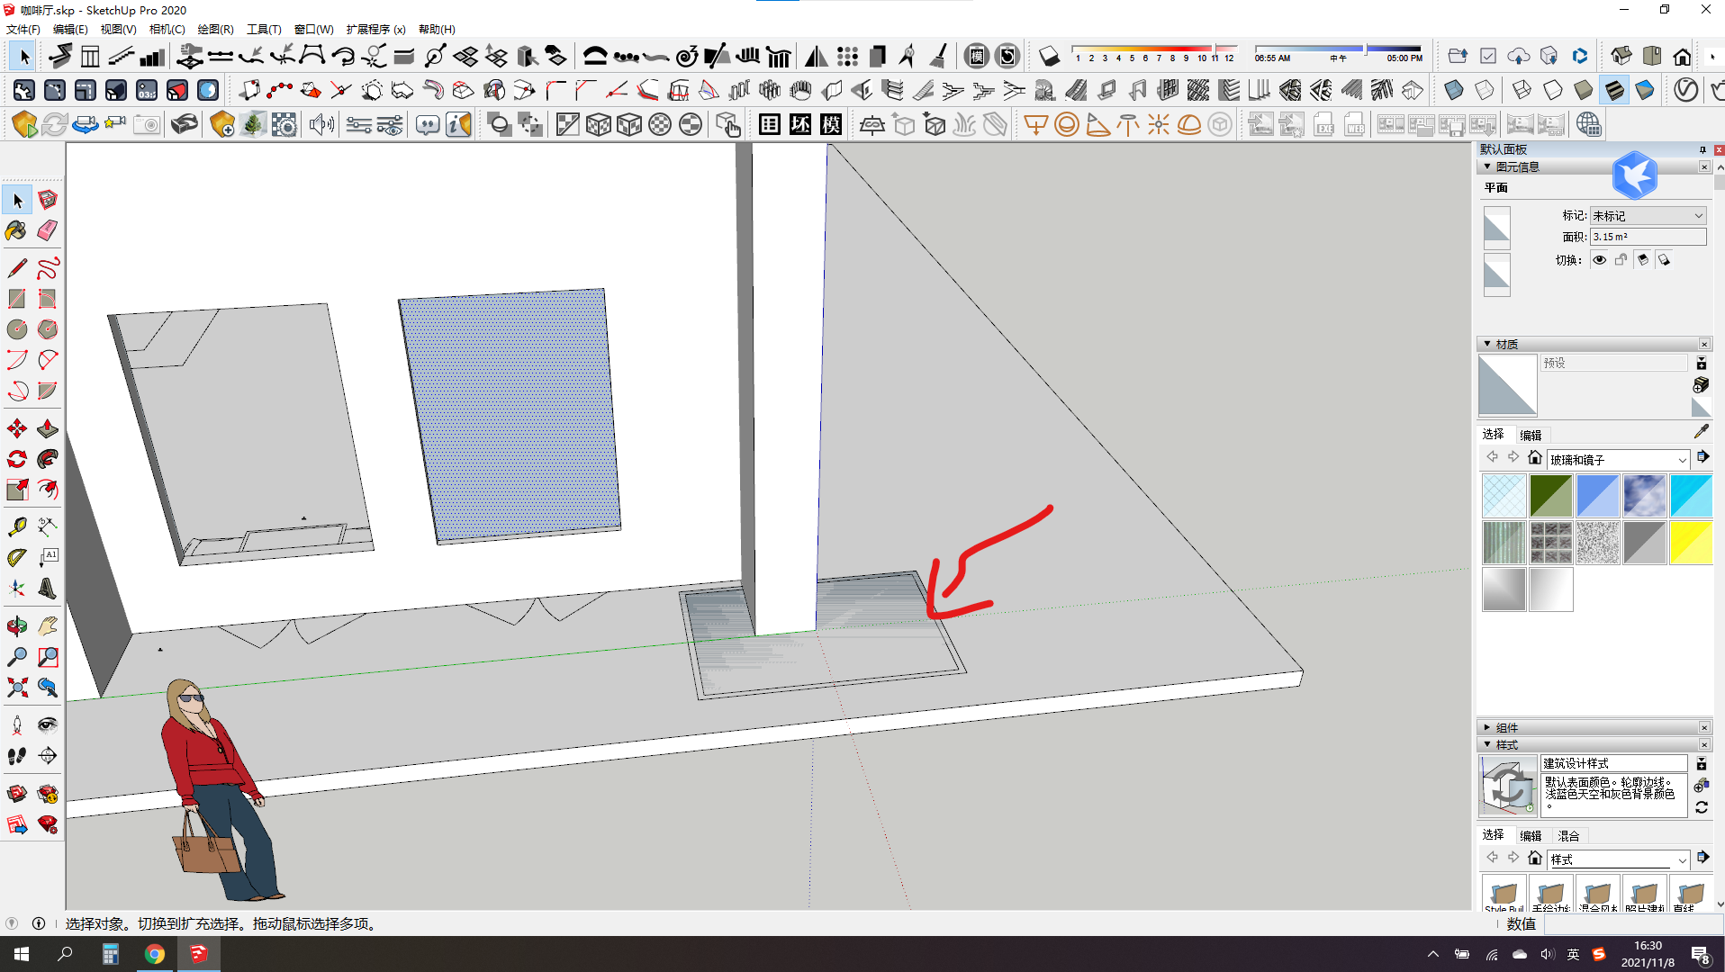Open the tag dropdown showing 未标记

[1648, 216]
